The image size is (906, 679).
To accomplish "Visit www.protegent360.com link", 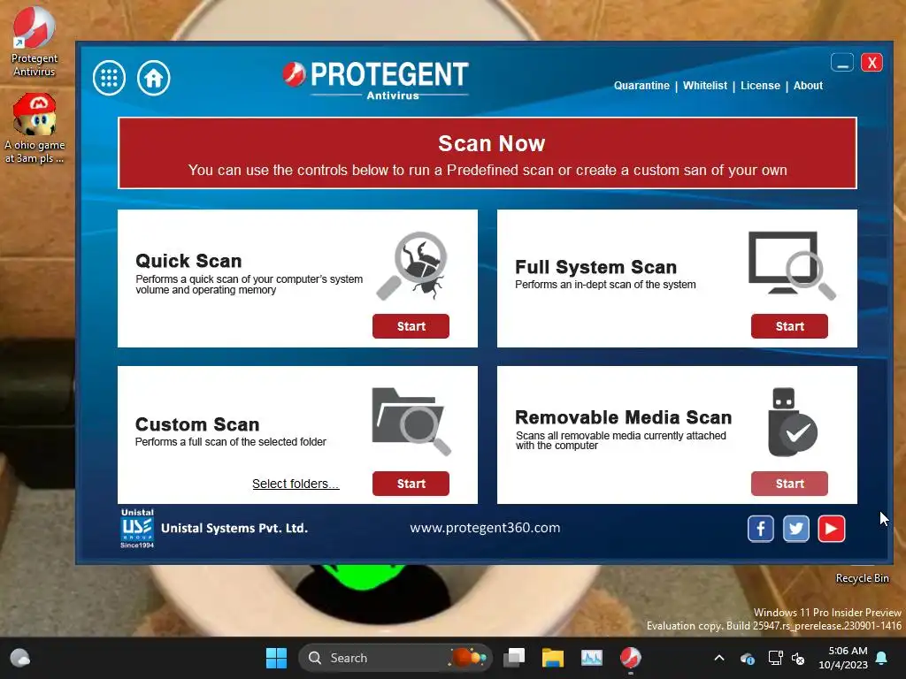I will pyautogui.click(x=485, y=528).
